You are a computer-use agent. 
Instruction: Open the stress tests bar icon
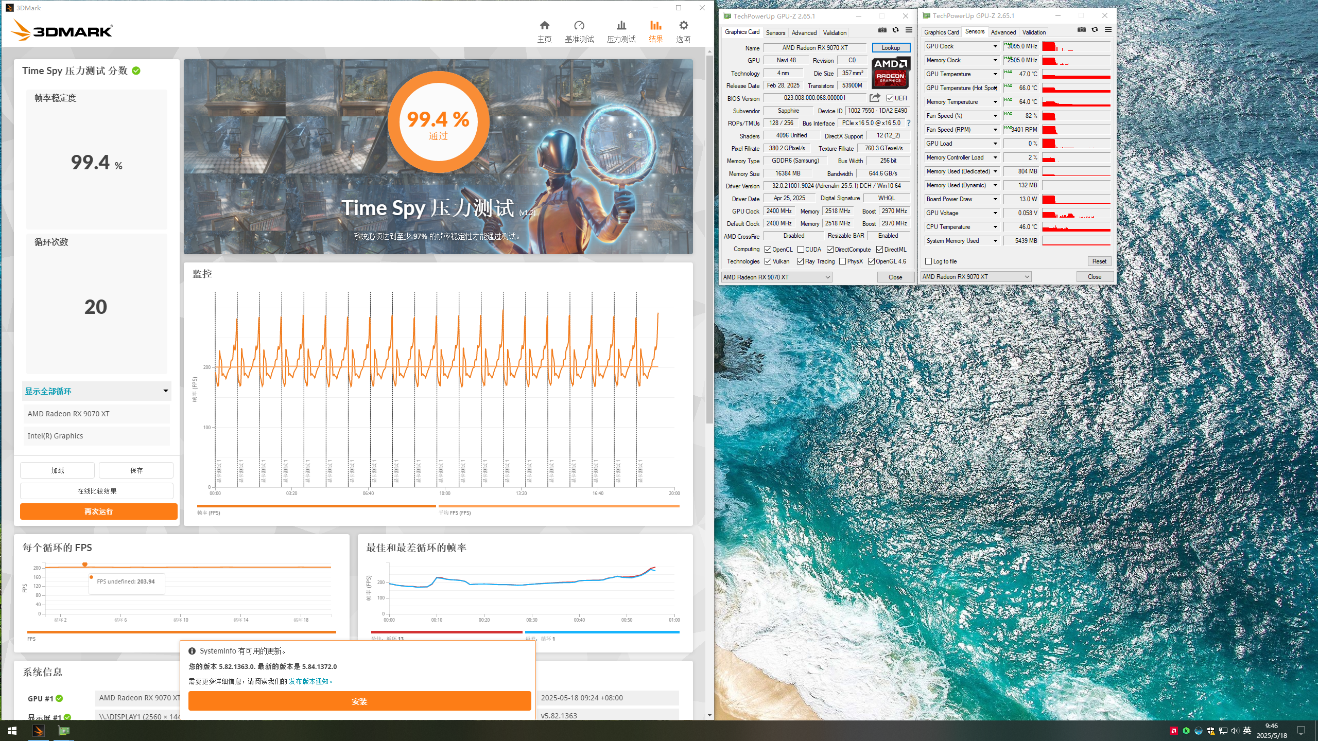coord(621,26)
